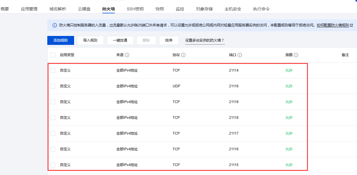
Task: Open the 域名解析 tab
Action: (x=58, y=9)
